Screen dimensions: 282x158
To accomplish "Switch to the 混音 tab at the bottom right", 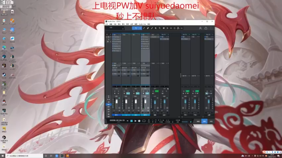I will click(204, 121).
